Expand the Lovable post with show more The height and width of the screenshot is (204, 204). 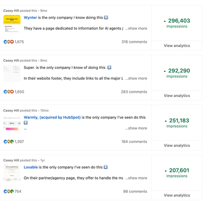point(136,178)
